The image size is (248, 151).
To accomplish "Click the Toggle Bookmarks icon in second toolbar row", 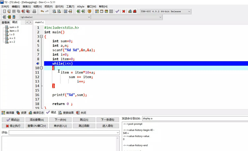I will [x=9, y=17].
